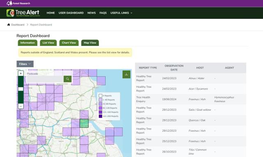Click the Host column header

[x=200, y=68]
